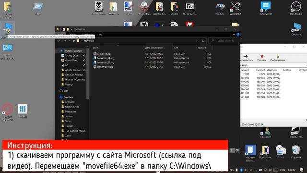The height and width of the screenshot is (173, 307).
Task: Open Warcraft 2 desktop shortcut
Action: pos(235,8)
